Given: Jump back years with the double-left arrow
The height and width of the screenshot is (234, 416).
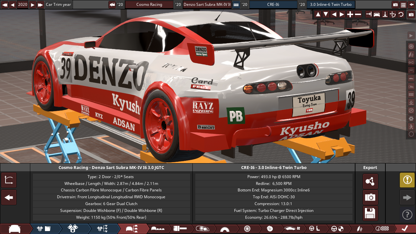Looking at the screenshot, I should click(4, 5).
